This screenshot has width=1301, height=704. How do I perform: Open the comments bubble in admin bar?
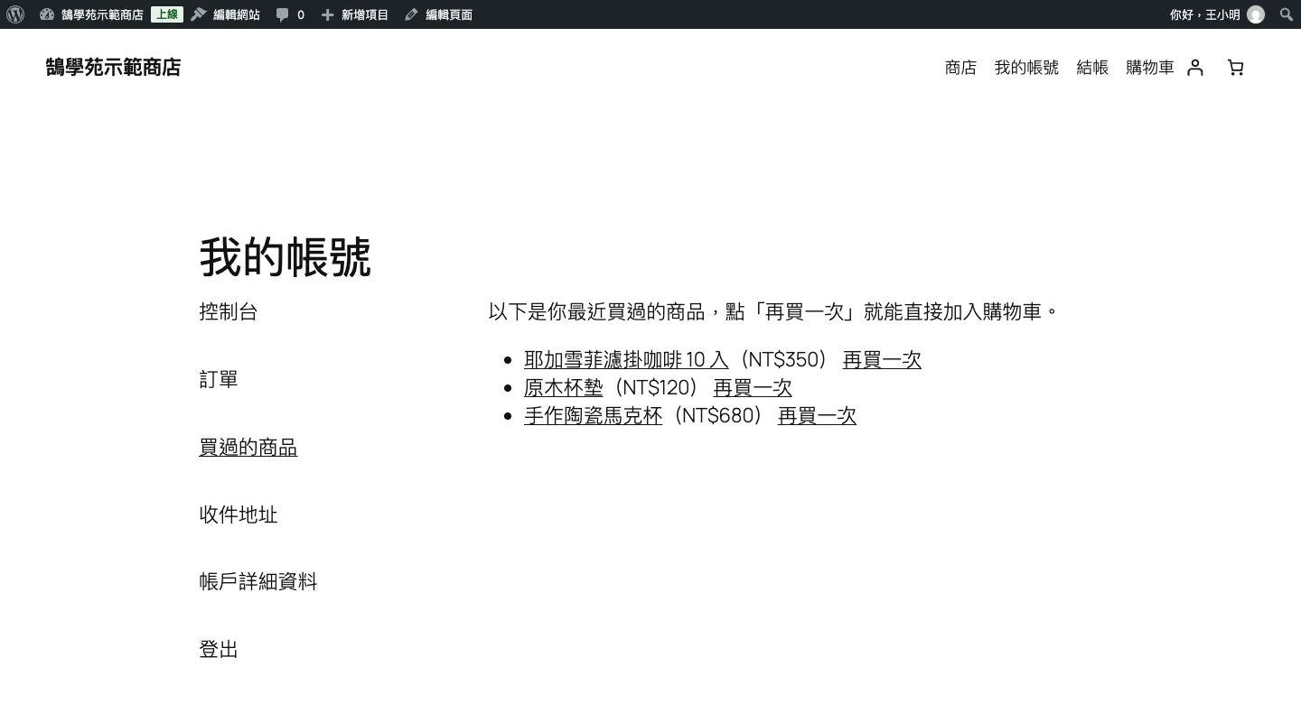coord(290,14)
